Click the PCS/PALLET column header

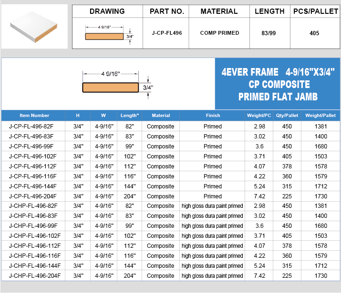(x=316, y=11)
